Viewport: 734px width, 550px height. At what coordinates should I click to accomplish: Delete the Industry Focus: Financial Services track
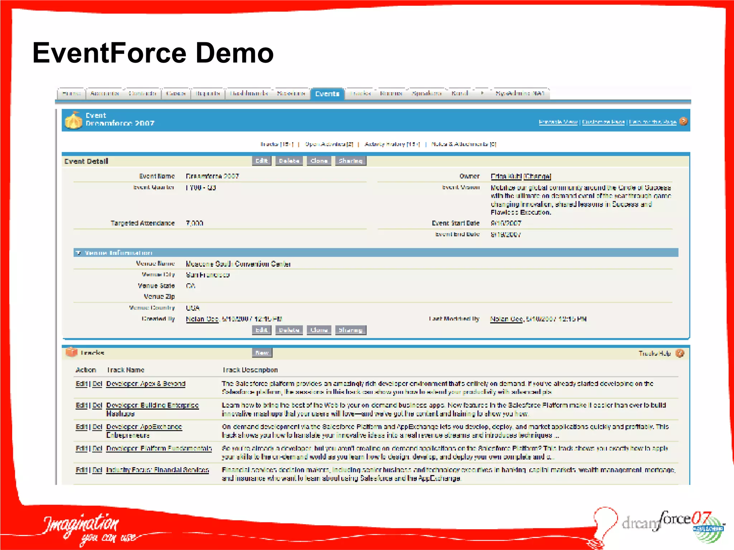coord(97,470)
